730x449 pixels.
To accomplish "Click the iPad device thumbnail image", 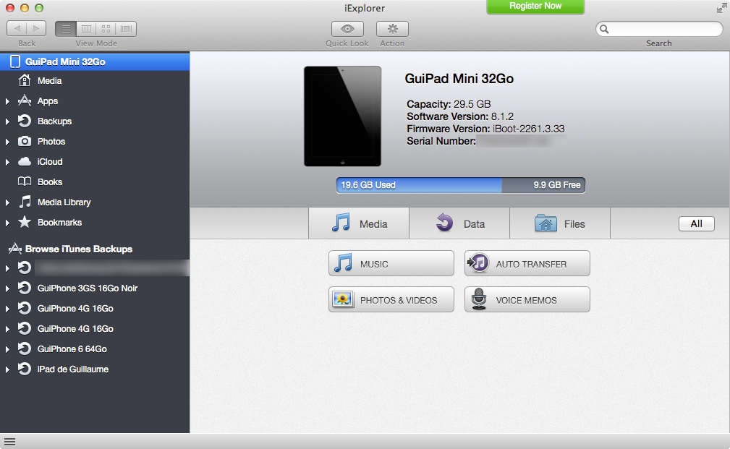I will 343,116.
